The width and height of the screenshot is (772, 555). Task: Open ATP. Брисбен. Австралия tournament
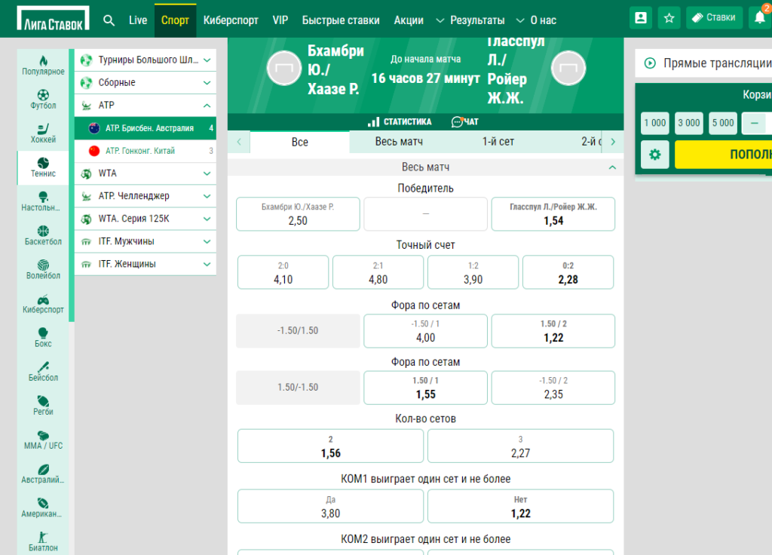click(146, 128)
